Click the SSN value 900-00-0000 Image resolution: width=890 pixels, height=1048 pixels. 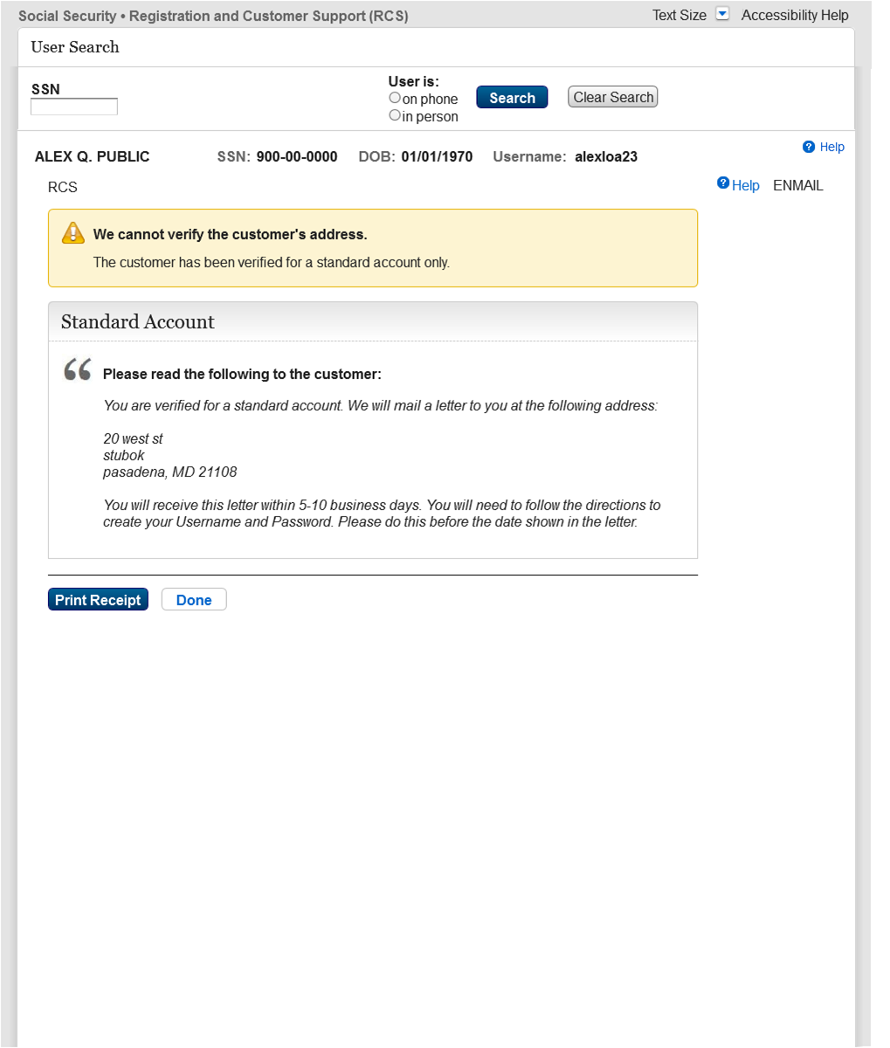(x=297, y=157)
